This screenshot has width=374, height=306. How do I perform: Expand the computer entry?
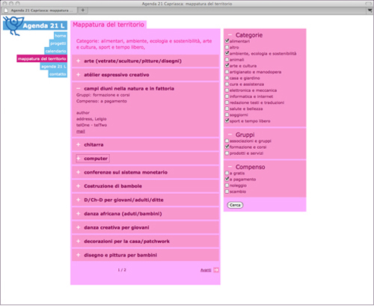(x=78, y=159)
